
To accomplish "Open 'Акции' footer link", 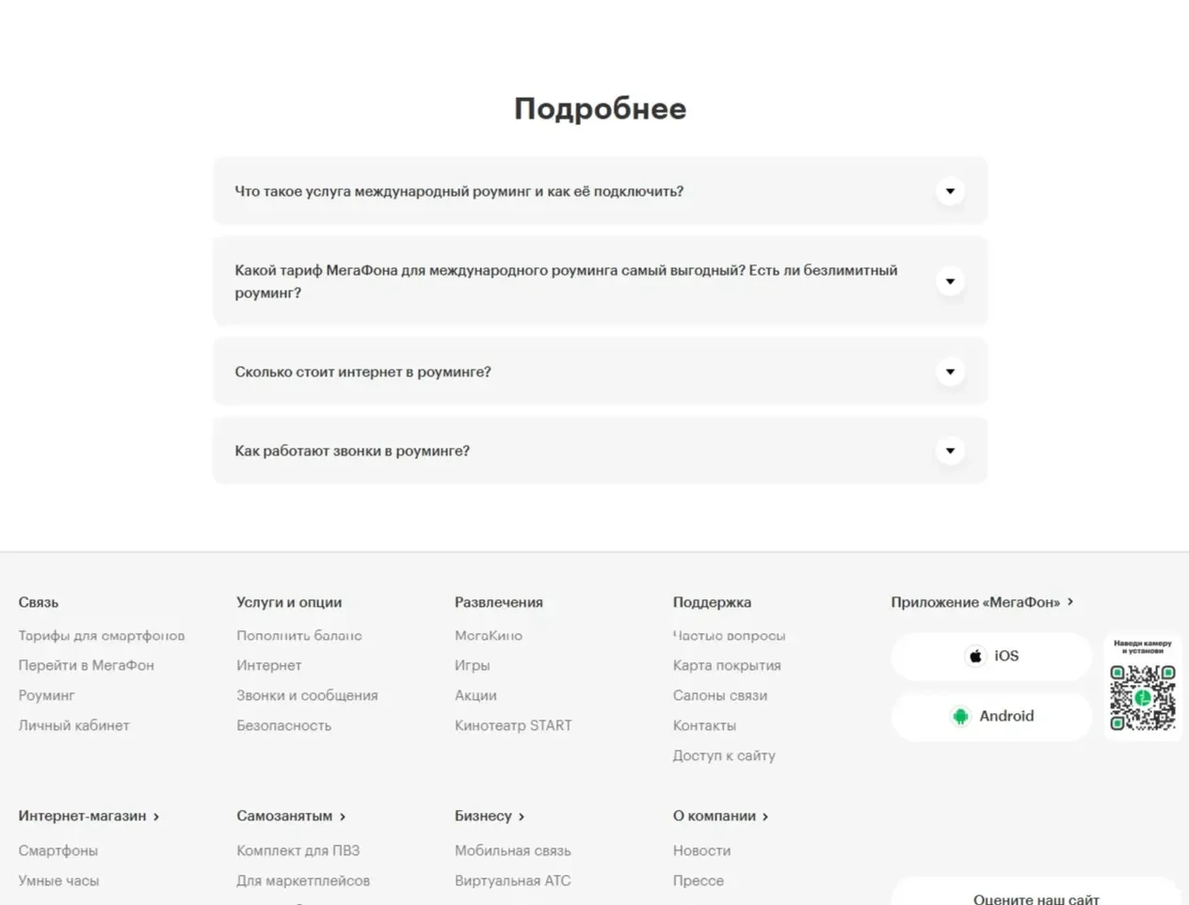I will coord(475,695).
